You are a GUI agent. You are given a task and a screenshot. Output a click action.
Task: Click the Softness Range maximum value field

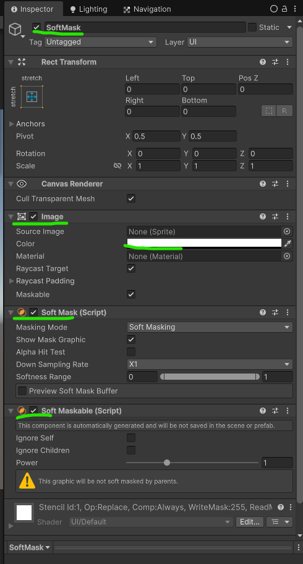click(277, 377)
